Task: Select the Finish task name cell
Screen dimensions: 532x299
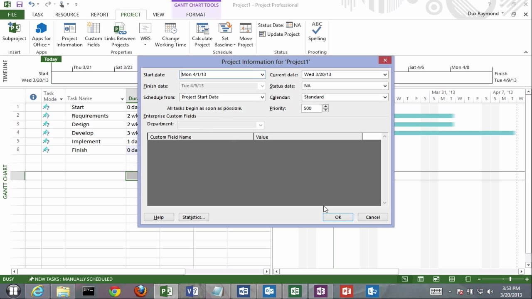Action: click(x=96, y=150)
